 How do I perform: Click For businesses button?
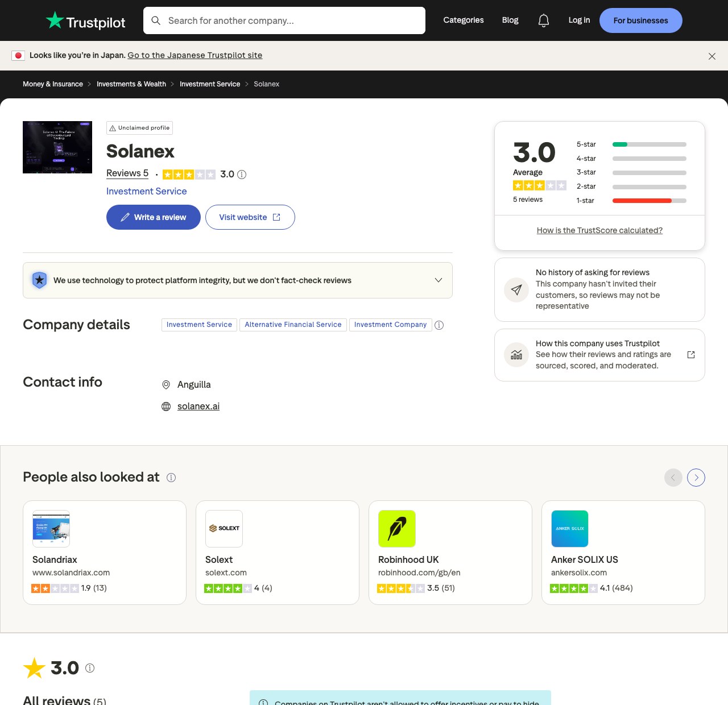641,20
